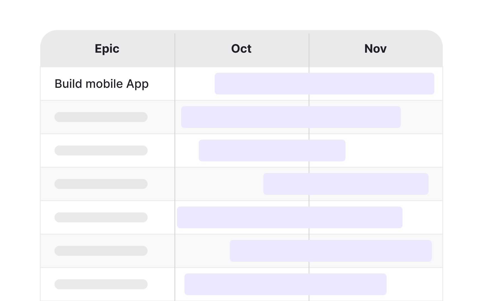Click the Epic column header
The image size is (483, 301).
click(x=107, y=49)
